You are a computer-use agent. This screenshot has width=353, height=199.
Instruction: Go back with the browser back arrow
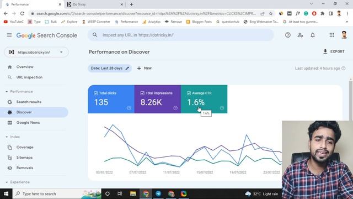tap(6, 13)
